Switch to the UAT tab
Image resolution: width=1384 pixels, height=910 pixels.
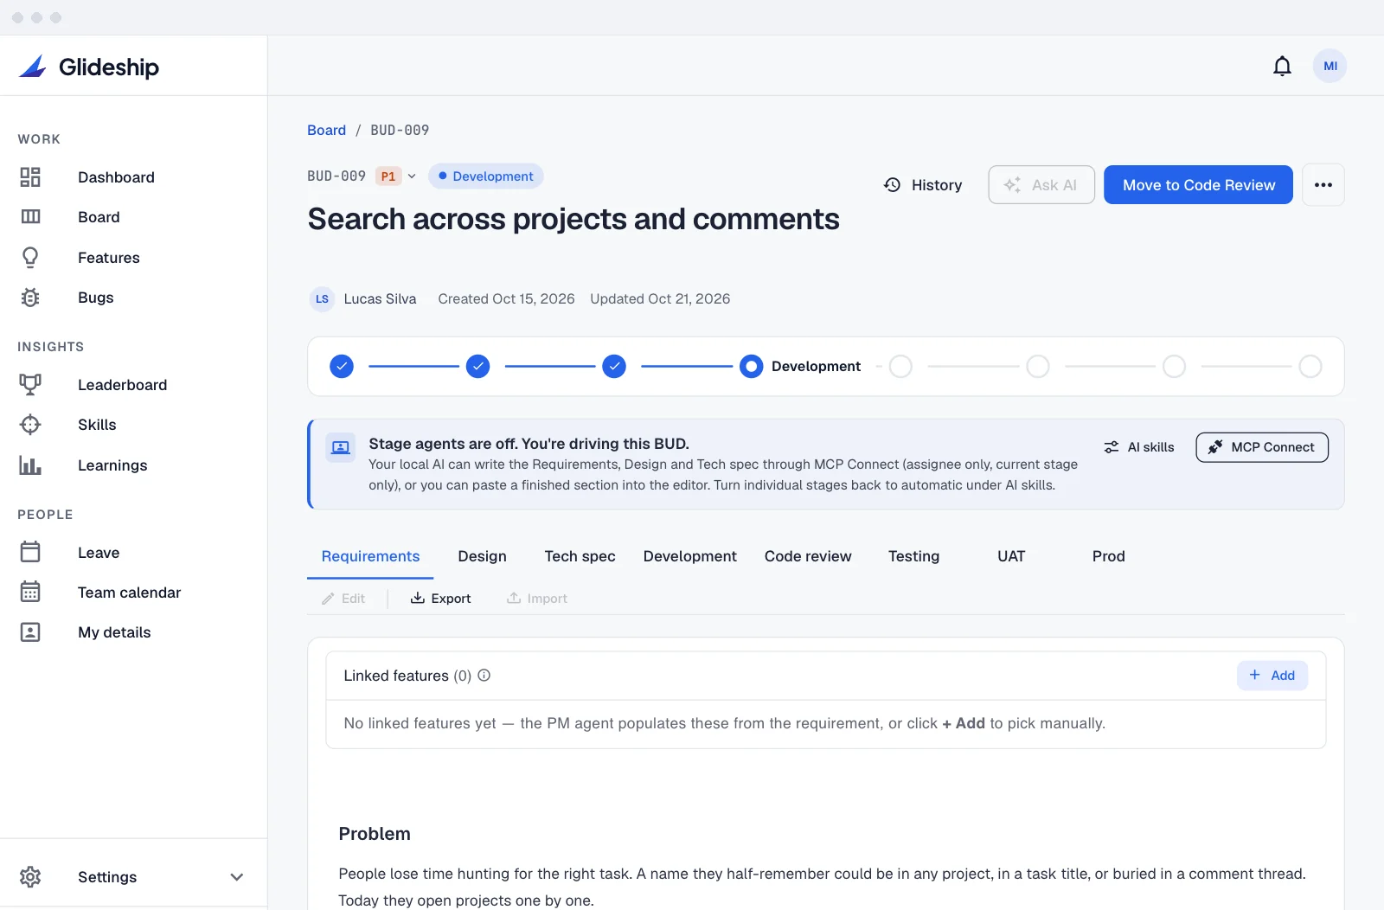[1011, 556]
